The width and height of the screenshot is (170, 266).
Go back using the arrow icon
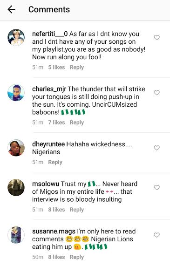(12, 9)
